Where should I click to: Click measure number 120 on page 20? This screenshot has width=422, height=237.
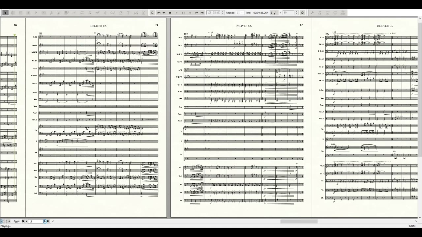(186, 34)
